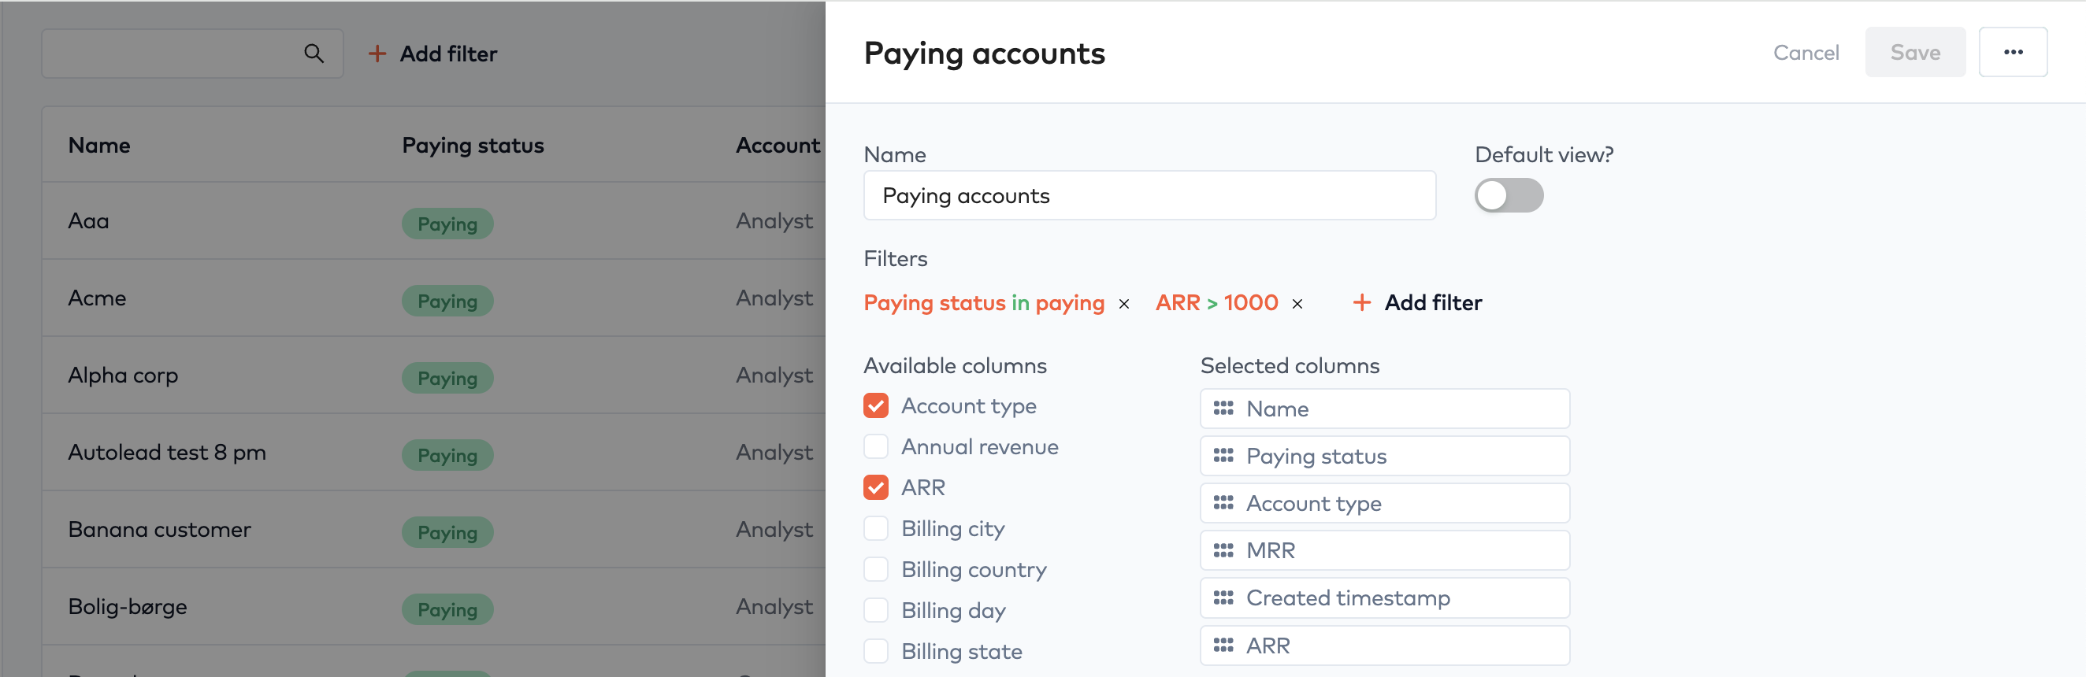Sort by the Paying status column header
Screen dimensions: 2086x677
473,146
